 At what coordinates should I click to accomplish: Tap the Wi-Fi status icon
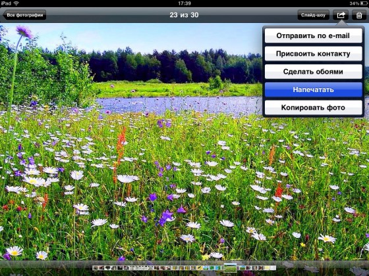click(16, 3)
